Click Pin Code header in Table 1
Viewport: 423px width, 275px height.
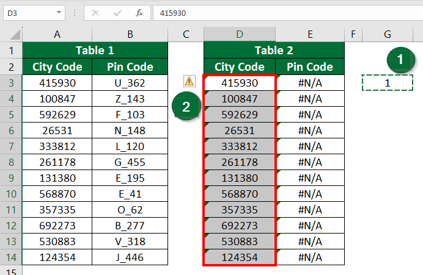130,67
